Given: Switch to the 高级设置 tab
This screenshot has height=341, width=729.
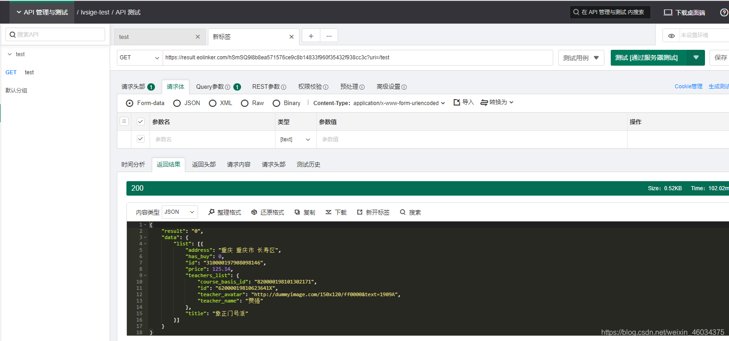Looking at the screenshot, I should tap(391, 86).
